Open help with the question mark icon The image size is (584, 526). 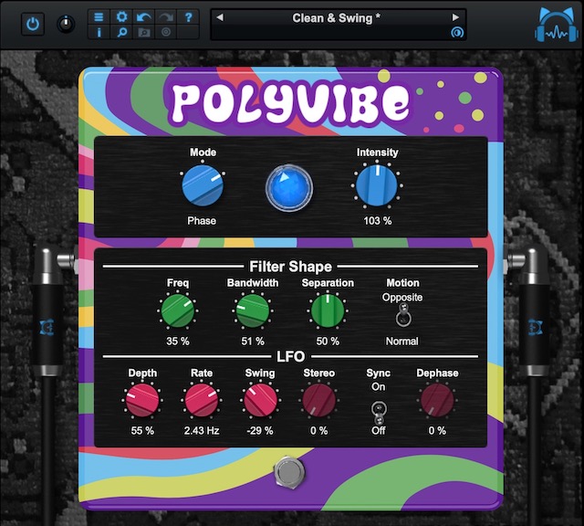click(x=187, y=17)
